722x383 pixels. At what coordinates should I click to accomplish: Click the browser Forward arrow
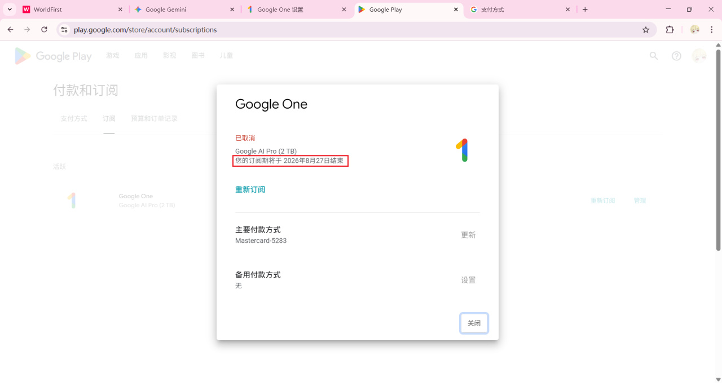(x=27, y=30)
